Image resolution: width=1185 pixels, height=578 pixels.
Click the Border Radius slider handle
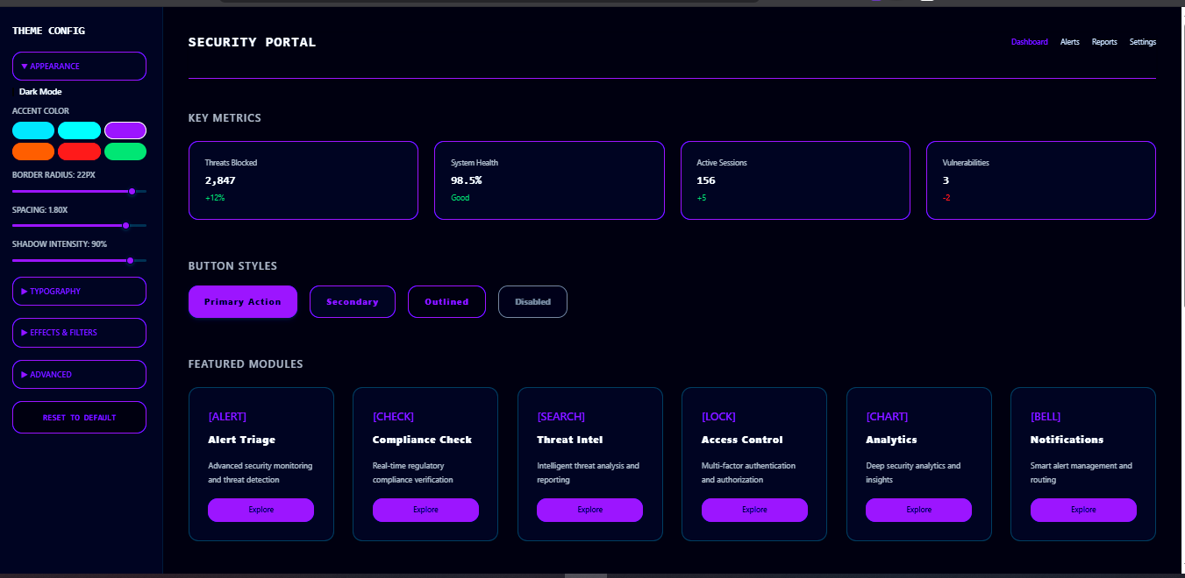pyautogui.click(x=132, y=191)
